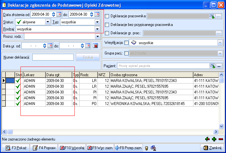This screenshot has width=226, height=153.
Task: Select row MARIA ZAJĄC with Rodz. LR
Action: click(x=110, y=86)
